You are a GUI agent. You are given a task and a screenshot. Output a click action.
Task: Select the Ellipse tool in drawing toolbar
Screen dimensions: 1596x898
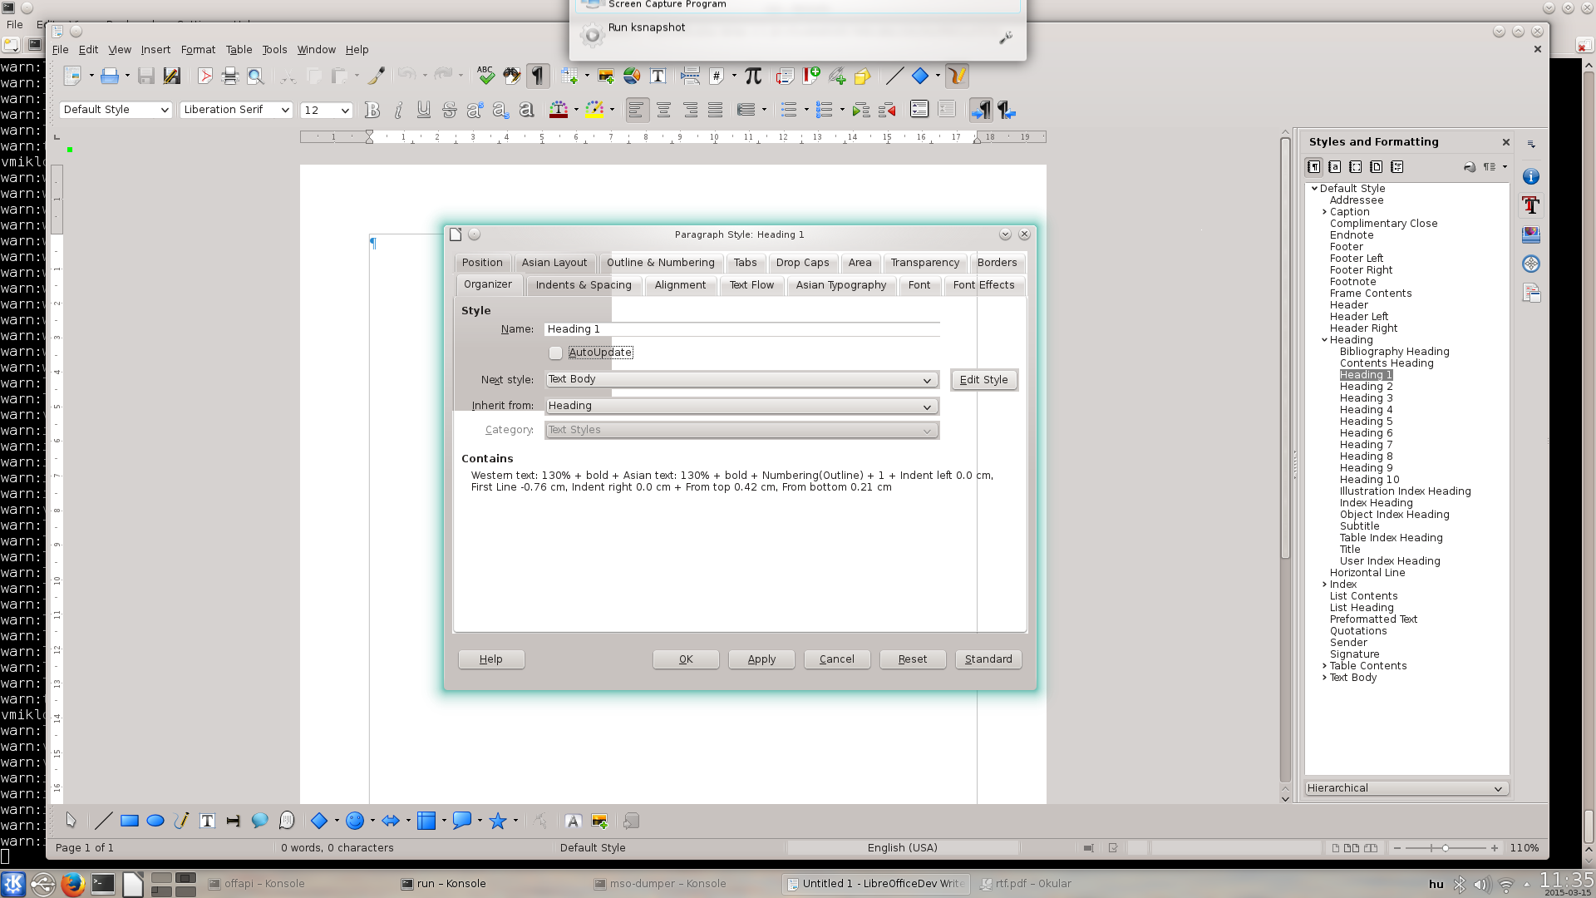pyautogui.click(x=155, y=821)
